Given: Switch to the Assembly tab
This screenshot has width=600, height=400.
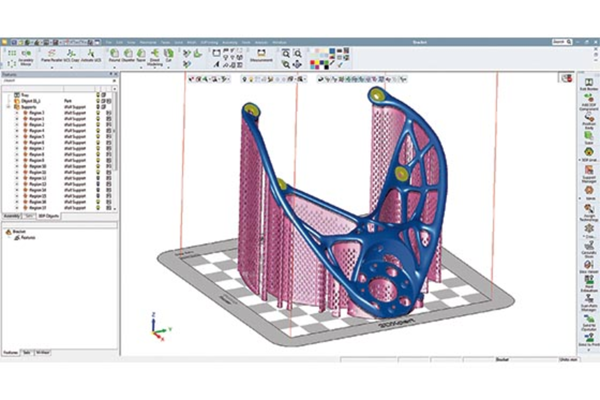Looking at the screenshot, I should click(12, 216).
